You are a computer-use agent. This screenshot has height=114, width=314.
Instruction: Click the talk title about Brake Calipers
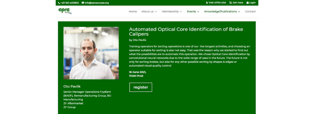tap(186, 32)
